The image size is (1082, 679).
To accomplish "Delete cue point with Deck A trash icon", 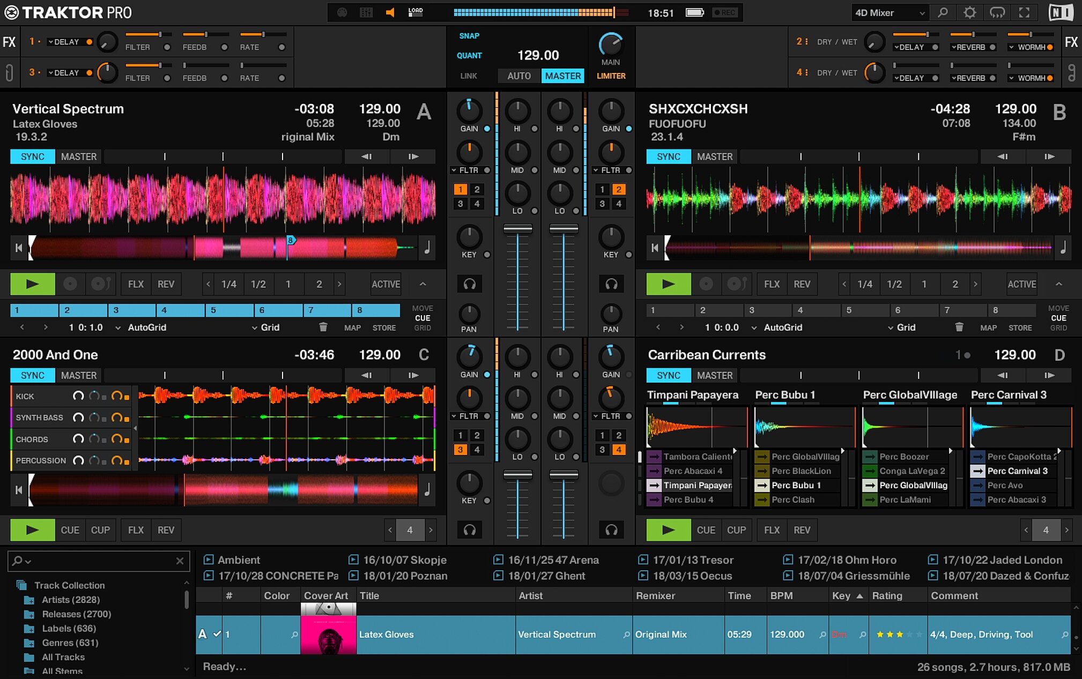I will coord(323,327).
